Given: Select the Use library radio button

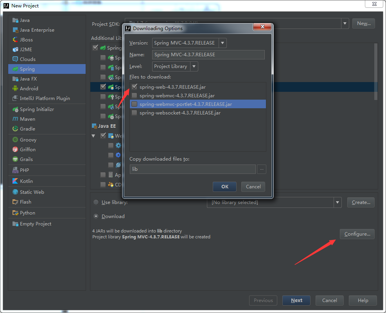Looking at the screenshot, I should (96, 202).
